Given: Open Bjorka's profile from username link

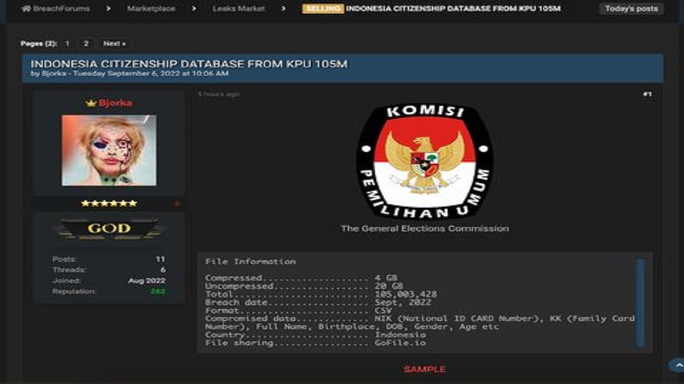Looking at the screenshot, I should coord(115,103).
